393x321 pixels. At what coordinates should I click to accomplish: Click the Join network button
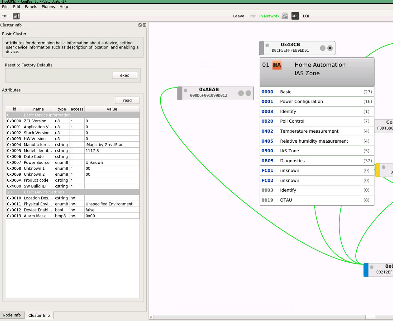click(253, 16)
